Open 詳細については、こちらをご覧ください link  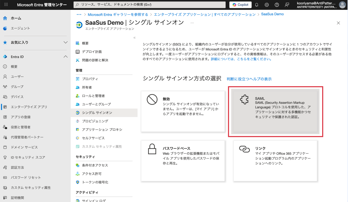[241, 59]
